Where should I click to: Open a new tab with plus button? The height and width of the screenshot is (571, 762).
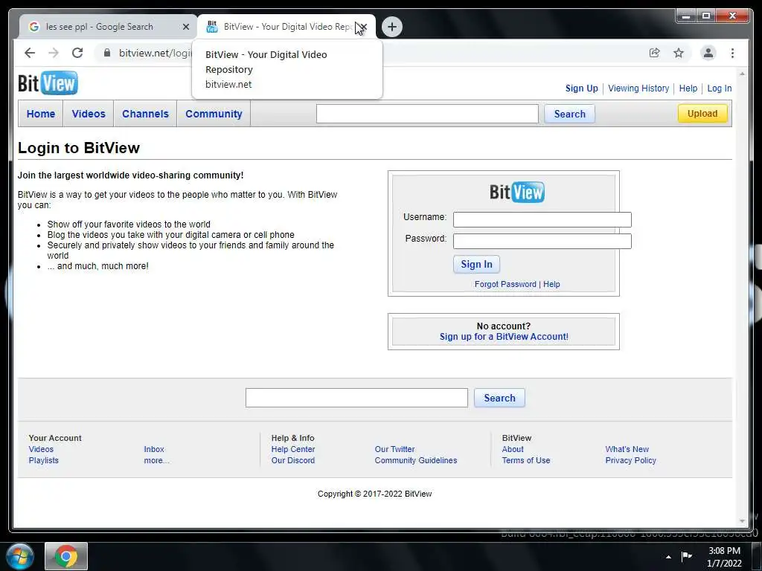click(x=391, y=27)
